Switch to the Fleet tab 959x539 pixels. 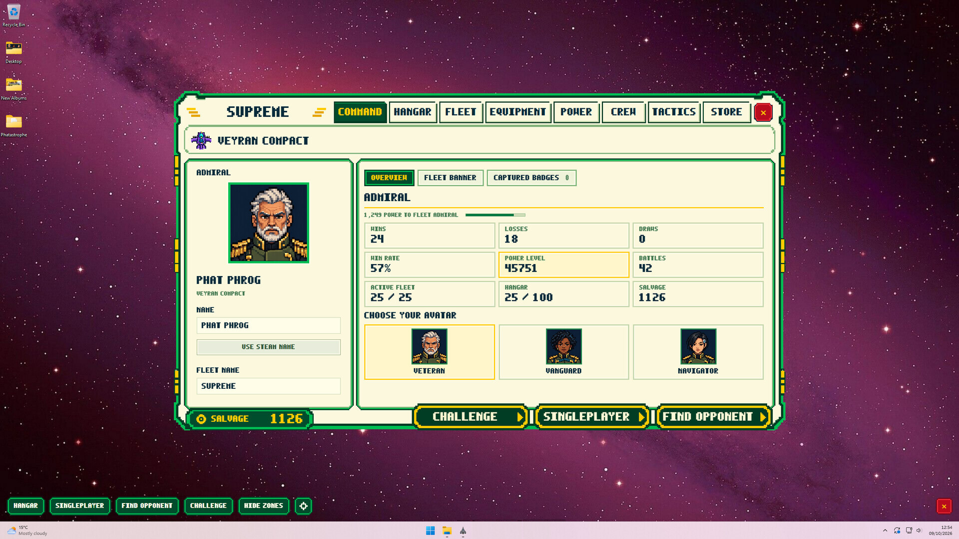461,112
